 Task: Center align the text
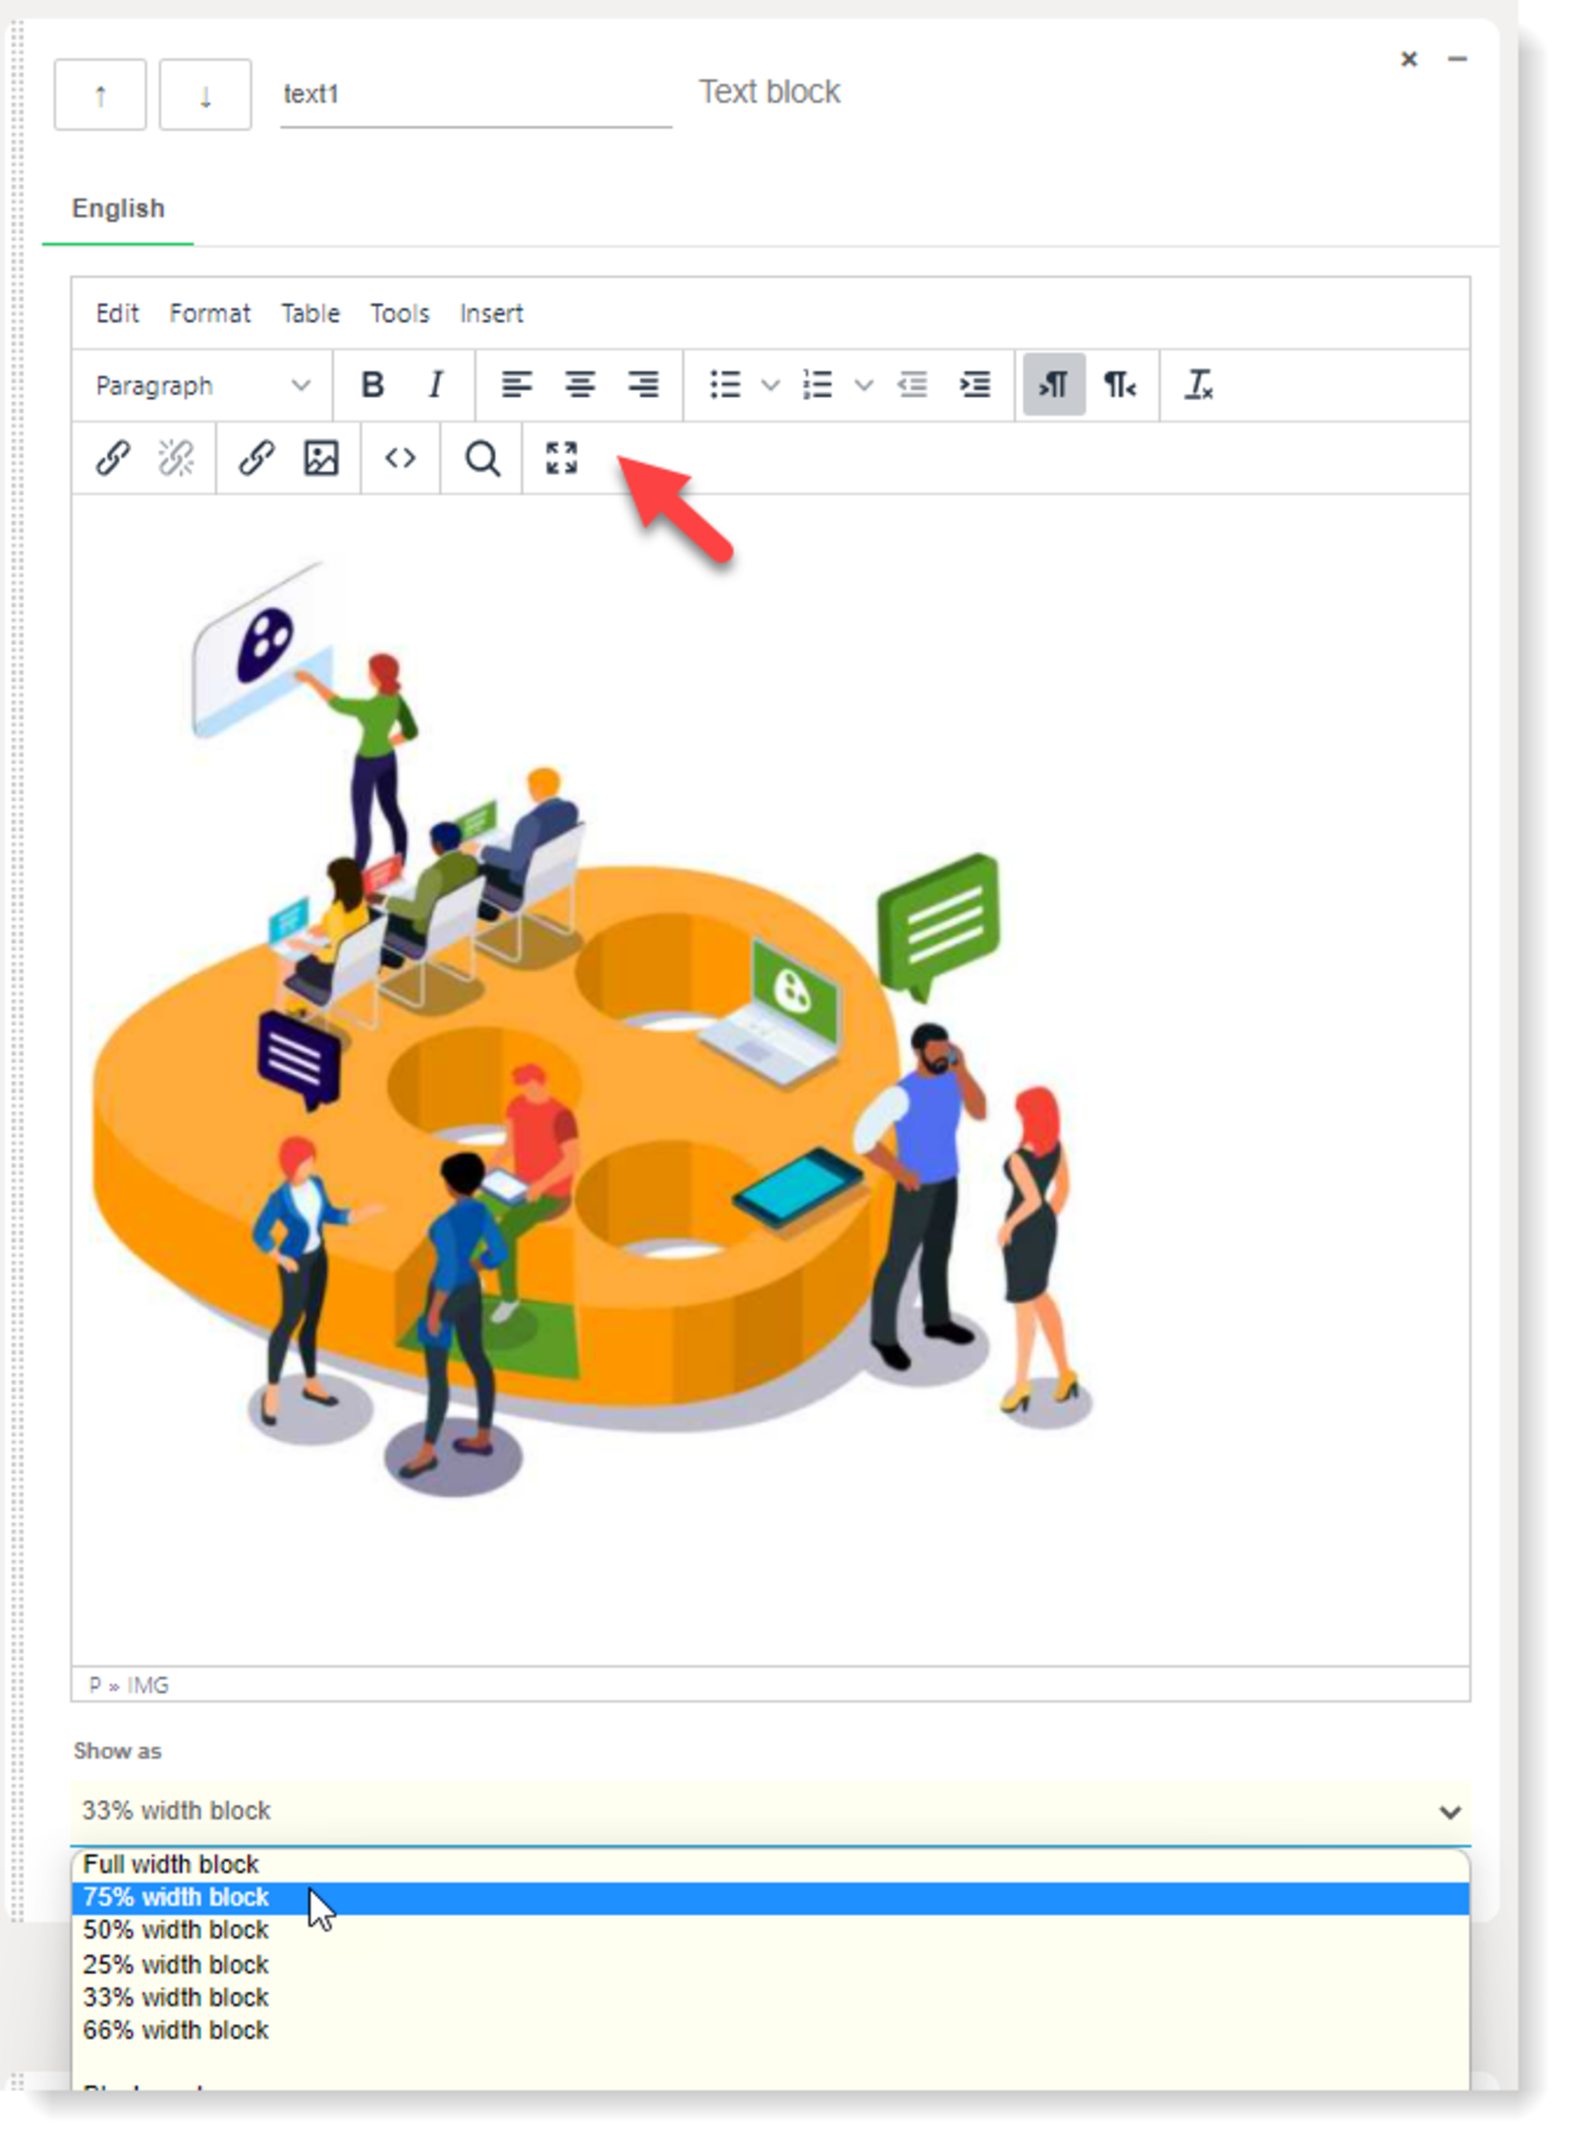tap(580, 384)
